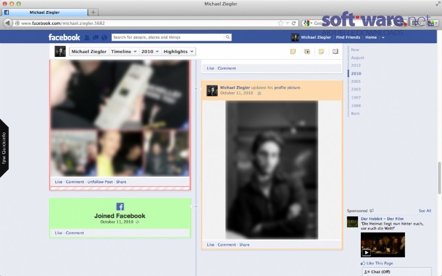The width and height of the screenshot is (442, 276).
Task: Open the large black-and-white profile photo
Action: point(272,170)
